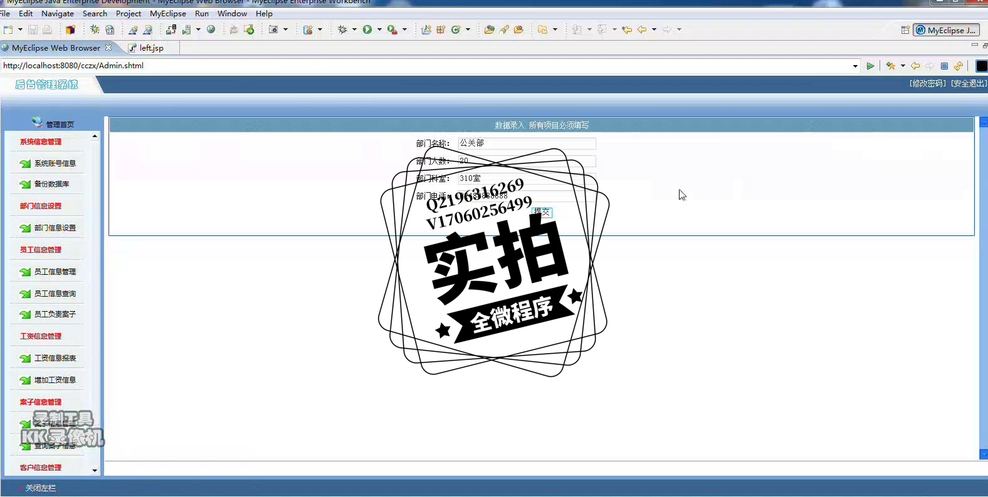Open the Back navigation history dropdown

point(654,29)
